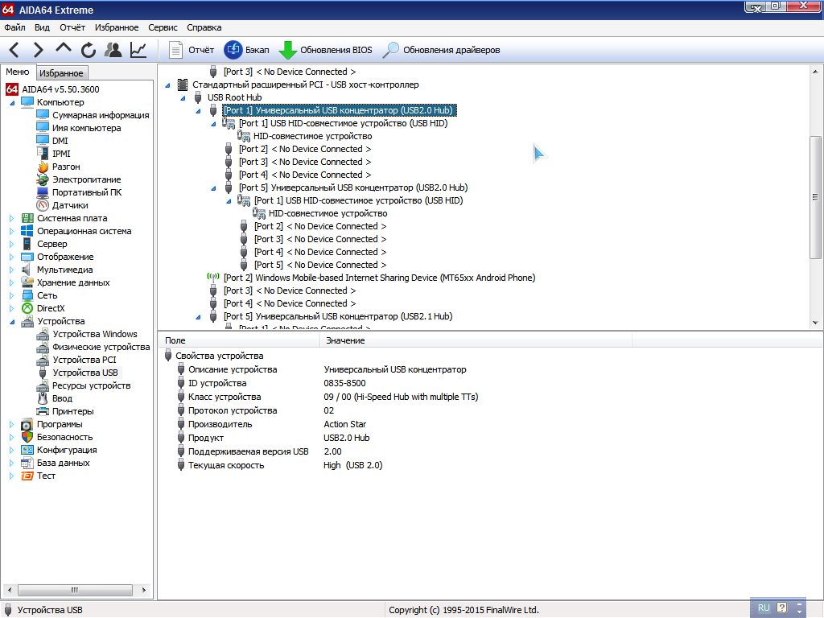Viewport: 824px width, 618px height.
Task: Expand the Системная плата tree node
Action: 11,218
